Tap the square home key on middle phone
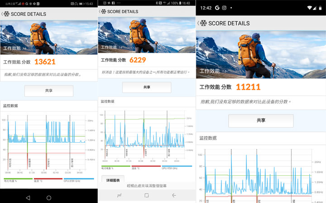 click(146, 195)
